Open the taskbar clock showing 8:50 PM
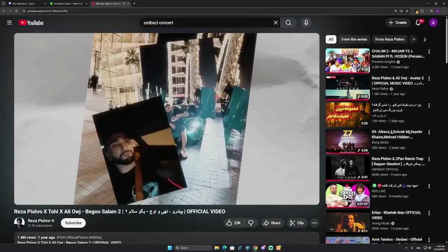 pyautogui.click(x=439, y=248)
